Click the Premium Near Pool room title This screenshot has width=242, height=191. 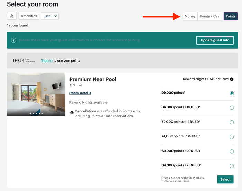[x=93, y=79]
